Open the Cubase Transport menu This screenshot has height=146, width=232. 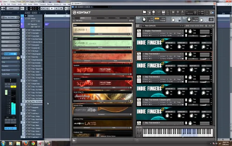pos(43,4)
